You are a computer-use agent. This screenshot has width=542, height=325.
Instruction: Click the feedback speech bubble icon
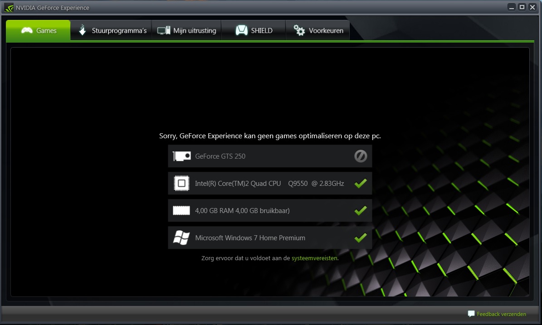(471, 314)
